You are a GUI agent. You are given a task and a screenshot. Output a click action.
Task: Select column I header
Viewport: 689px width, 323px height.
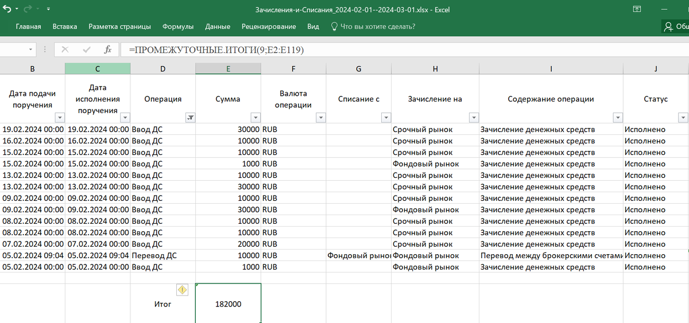point(551,68)
